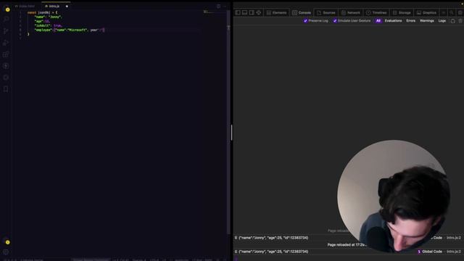The image size is (464, 261).
Task: Show more inspector tabs overflow
Action: (443, 13)
